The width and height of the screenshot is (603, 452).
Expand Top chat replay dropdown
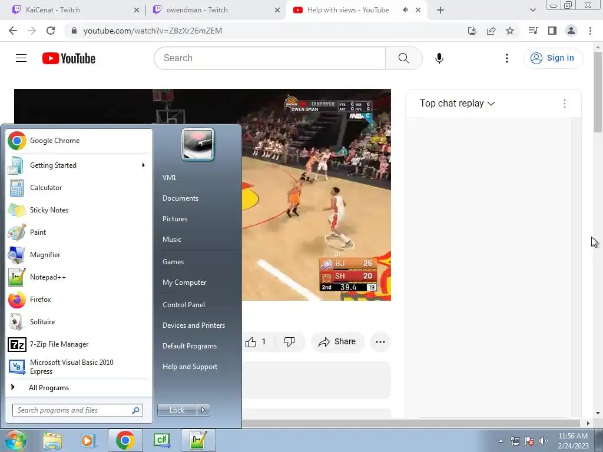click(457, 104)
